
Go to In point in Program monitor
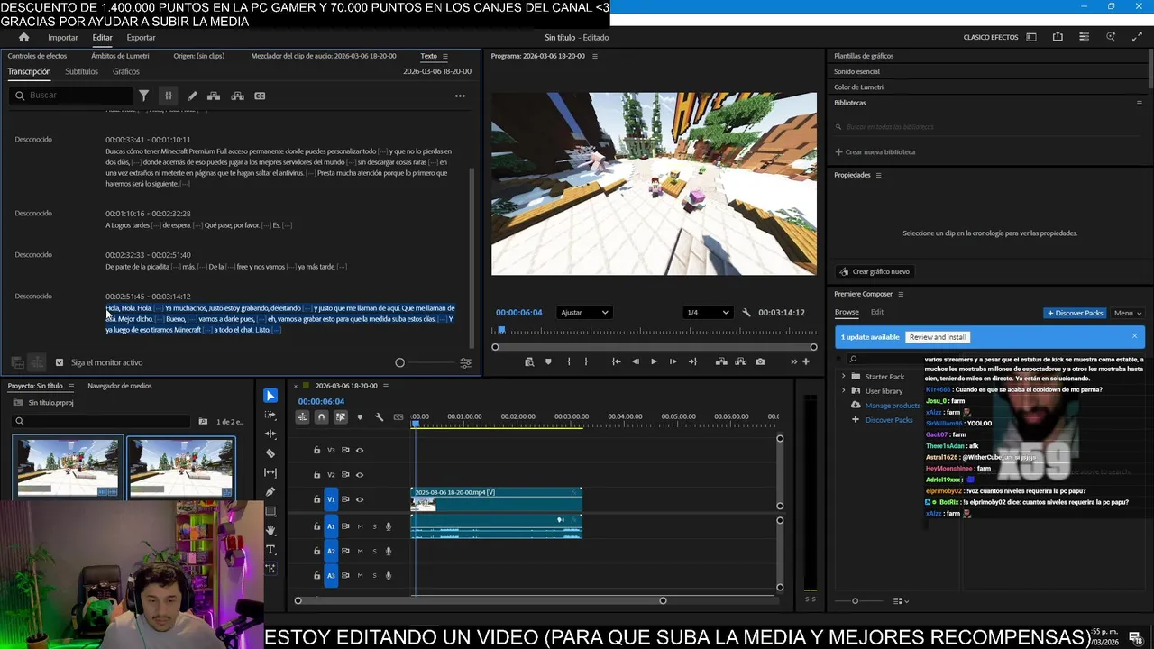(616, 361)
